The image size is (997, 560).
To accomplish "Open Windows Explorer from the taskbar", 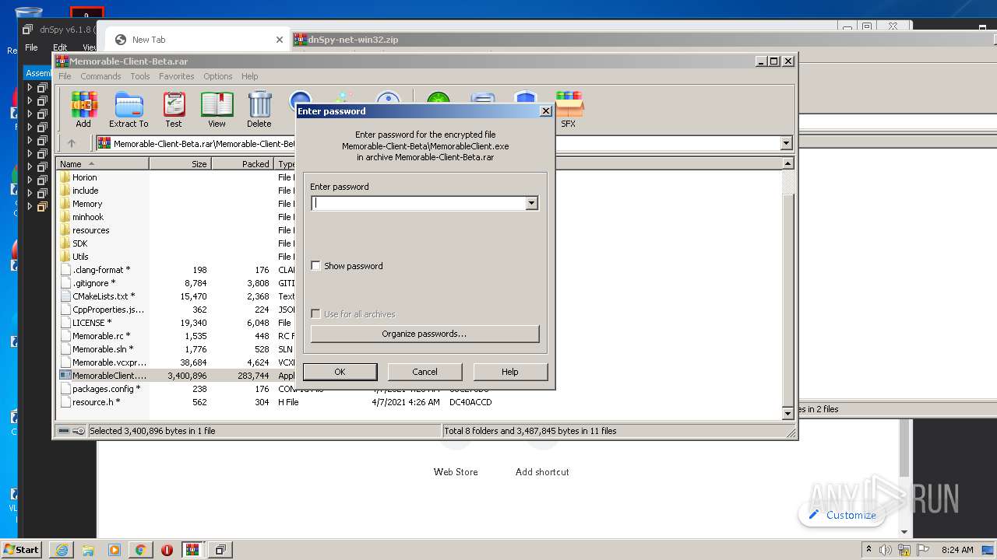I will (x=88, y=549).
